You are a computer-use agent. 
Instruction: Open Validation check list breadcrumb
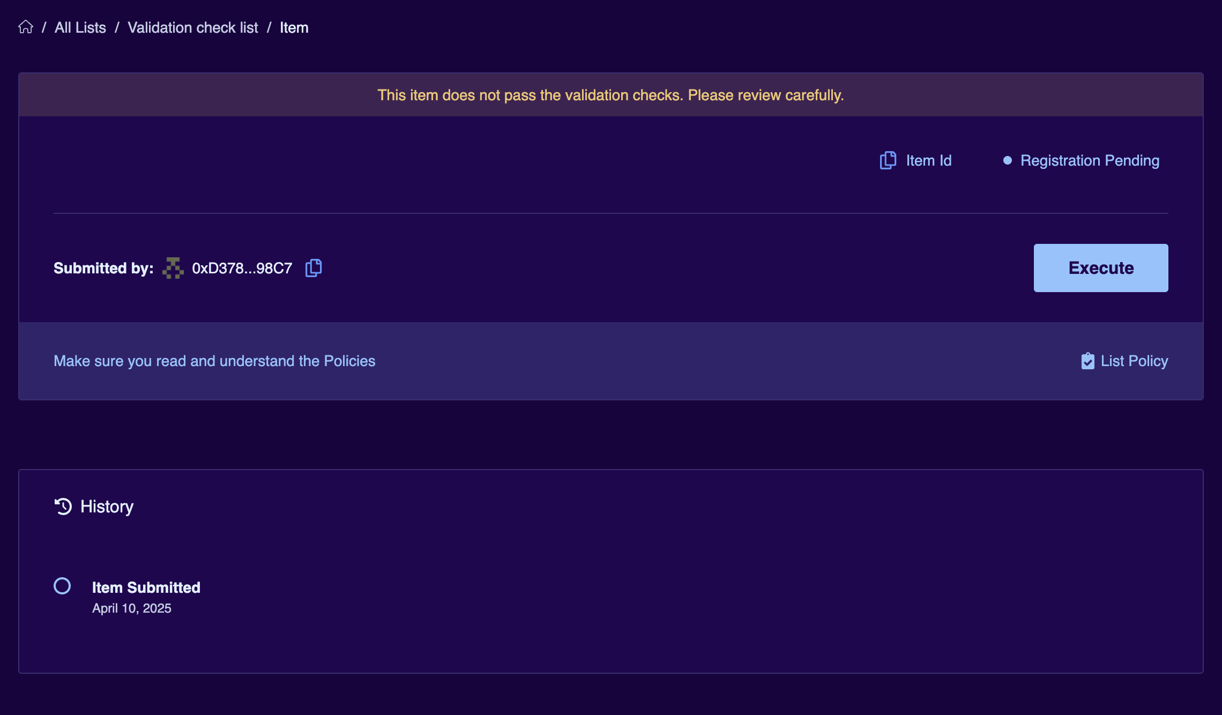click(193, 27)
